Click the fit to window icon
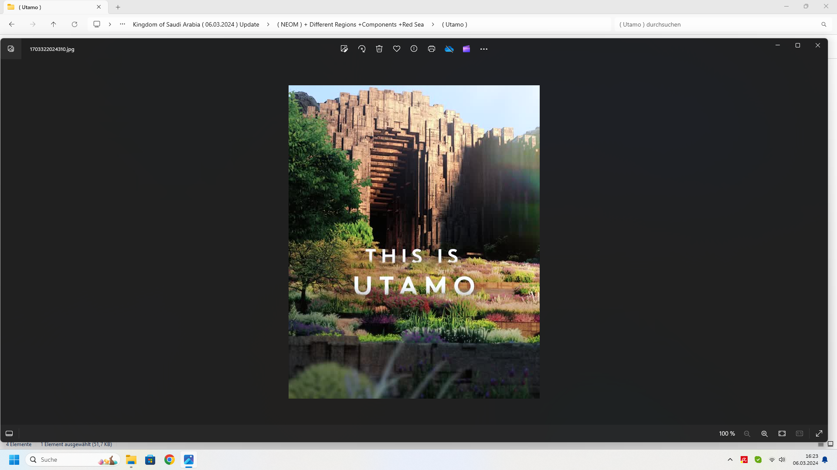 pyautogui.click(x=782, y=433)
